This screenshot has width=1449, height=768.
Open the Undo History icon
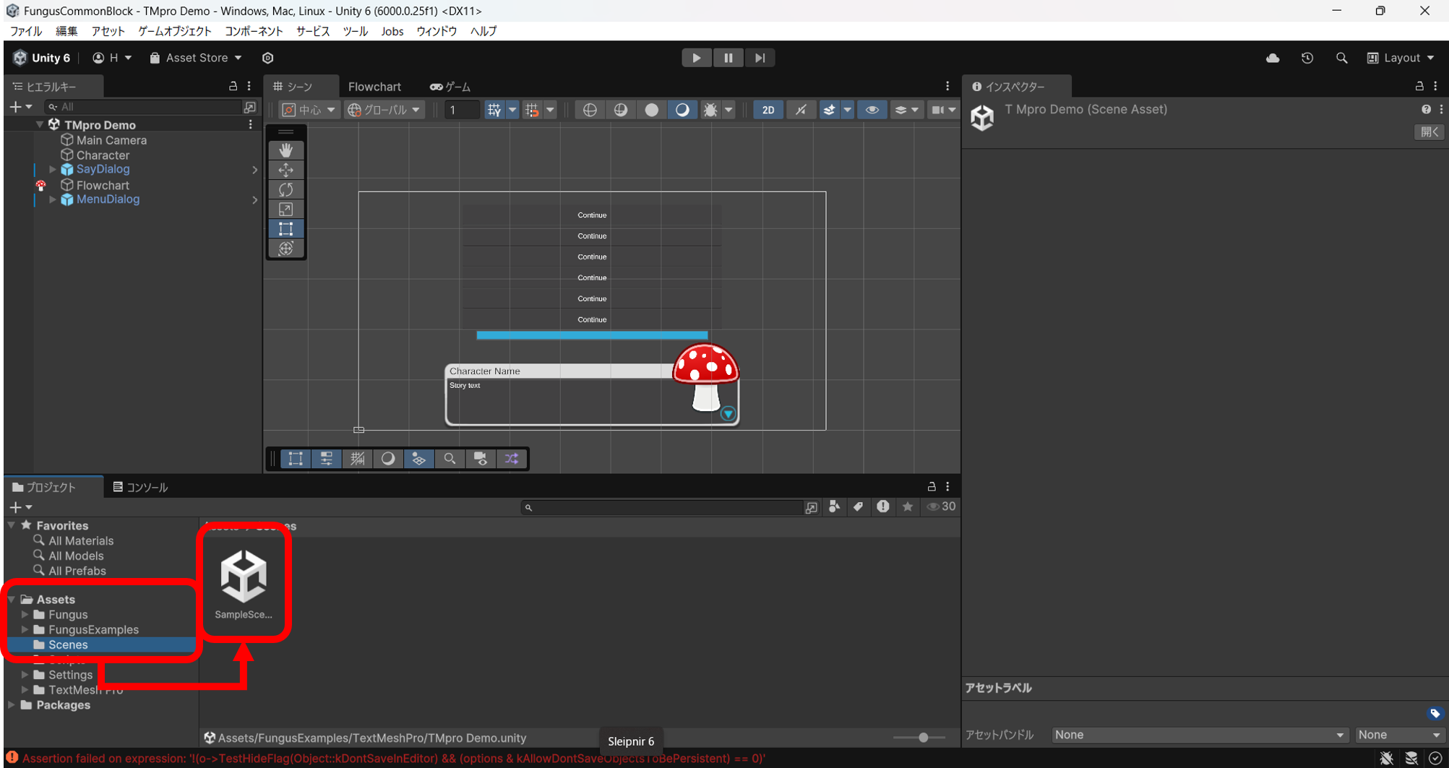click(1307, 58)
